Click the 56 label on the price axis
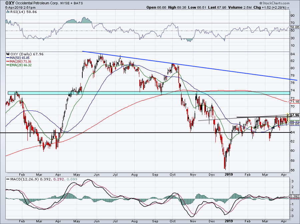 click(293, 170)
